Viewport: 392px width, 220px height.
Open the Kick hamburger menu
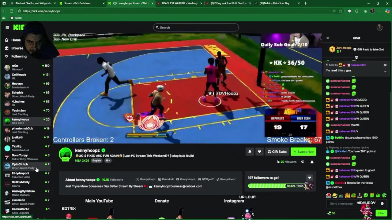[x=7, y=27]
